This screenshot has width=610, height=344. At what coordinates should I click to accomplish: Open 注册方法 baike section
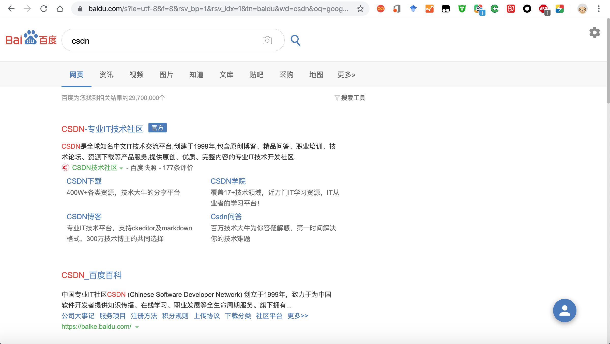tap(144, 316)
